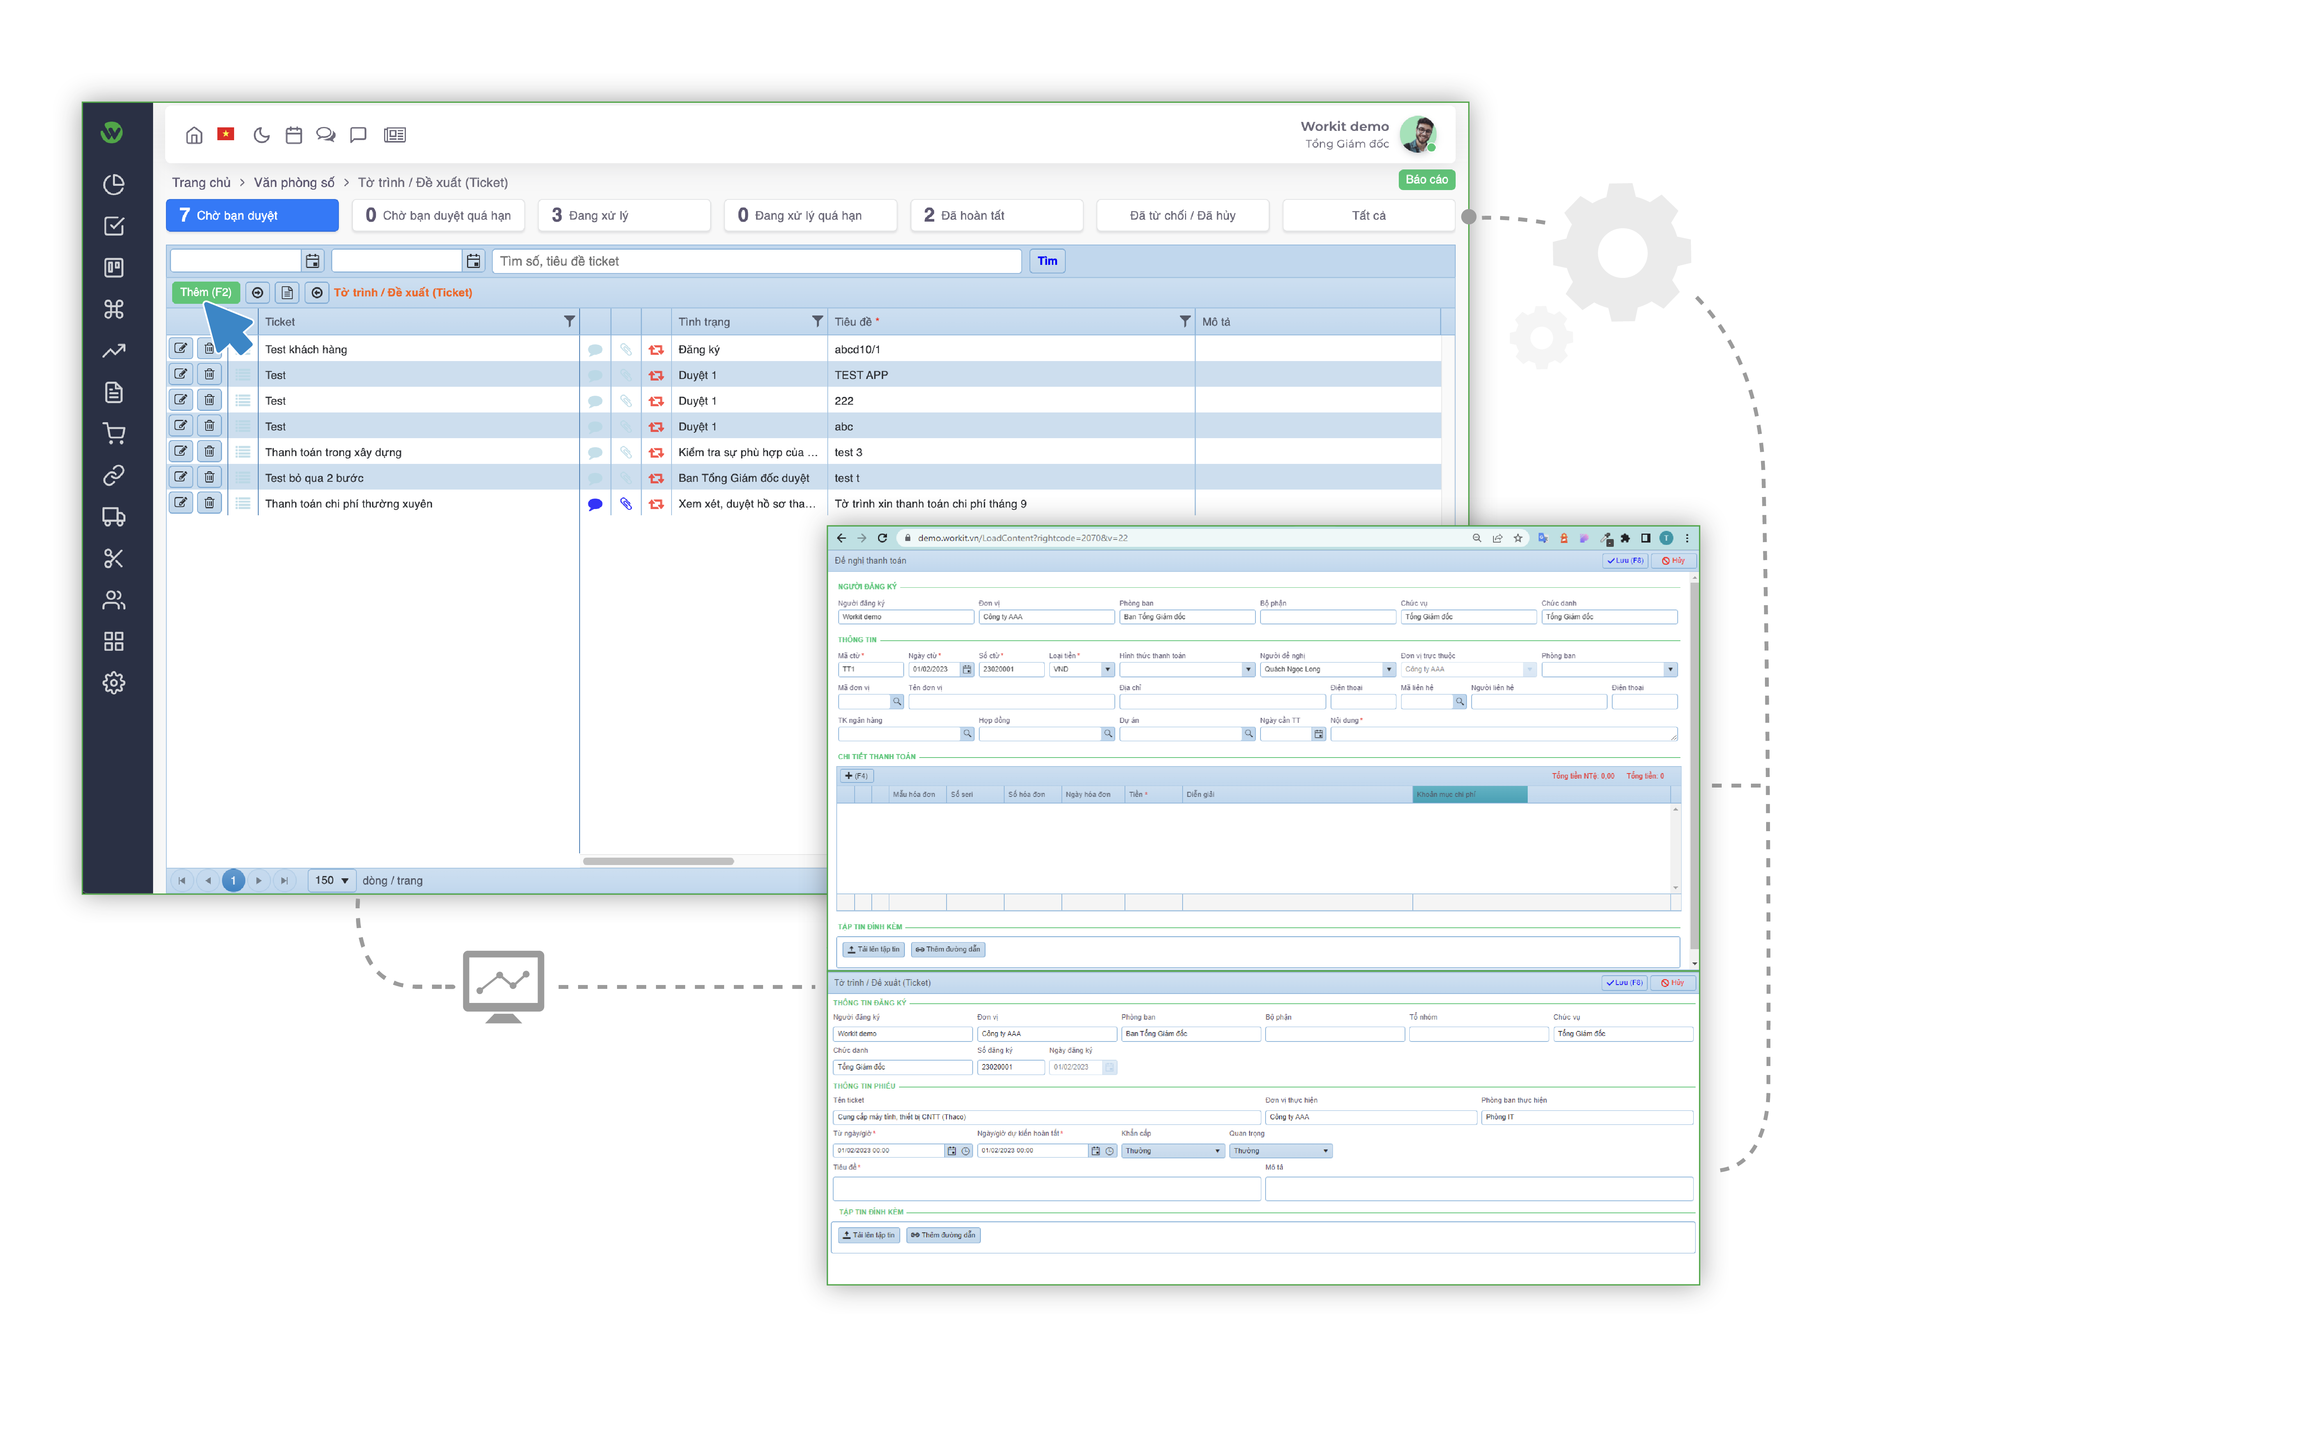This screenshot has height=1452, width=2313.
Task: Open the Người đề nghị dropdown
Action: [x=1388, y=670]
